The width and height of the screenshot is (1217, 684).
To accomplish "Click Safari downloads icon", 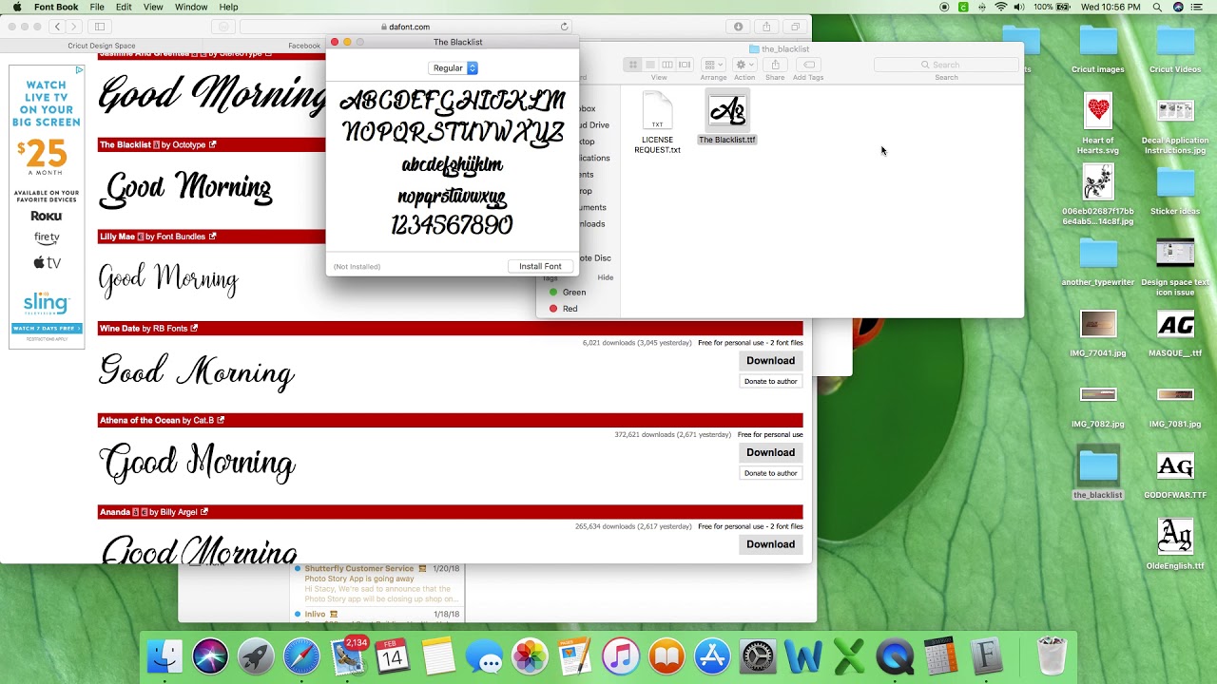I will click(x=738, y=27).
